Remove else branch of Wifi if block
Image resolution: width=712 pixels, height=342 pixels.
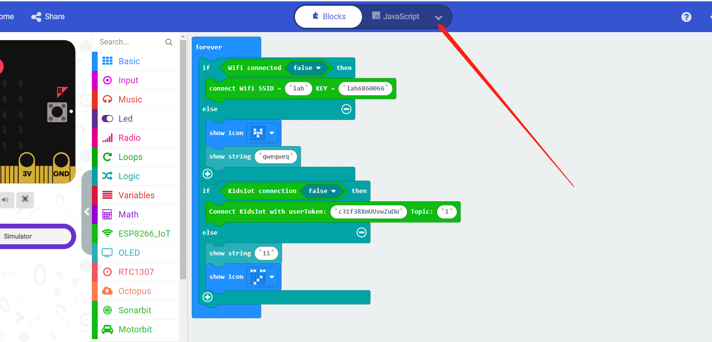tap(346, 109)
